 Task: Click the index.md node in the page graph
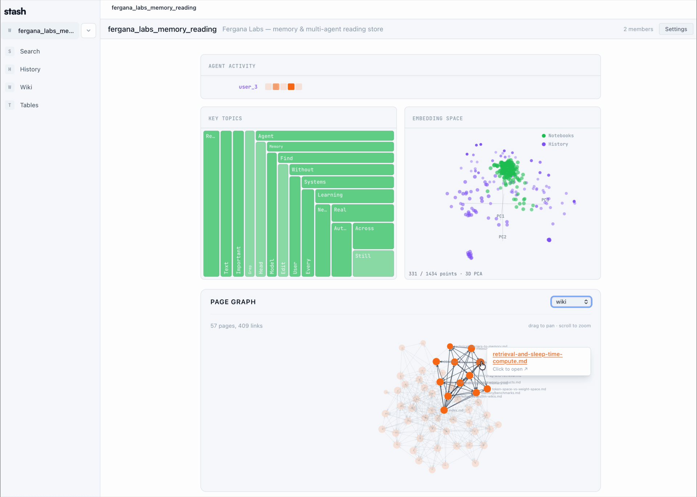tap(444, 410)
